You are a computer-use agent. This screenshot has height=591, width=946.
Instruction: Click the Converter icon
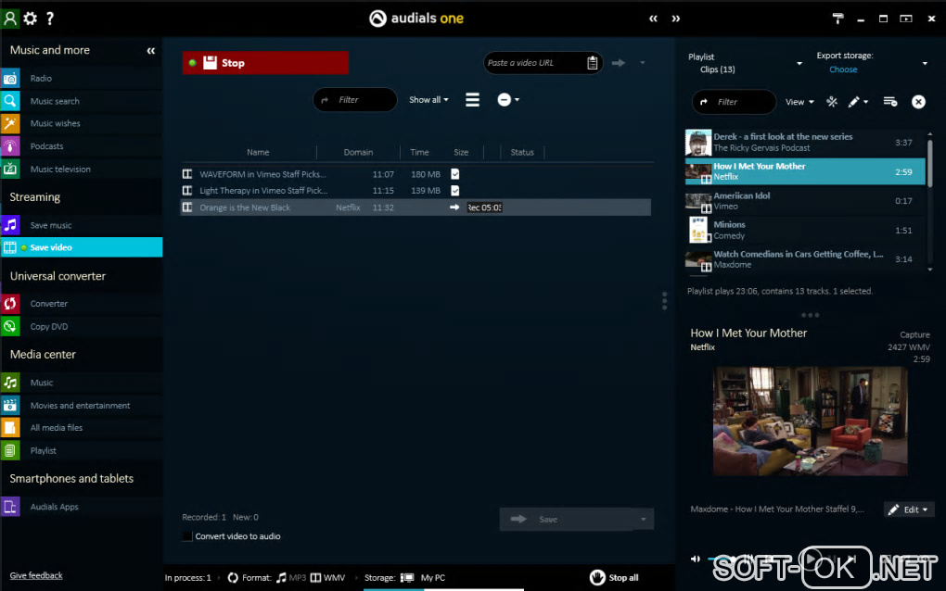[10, 304]
